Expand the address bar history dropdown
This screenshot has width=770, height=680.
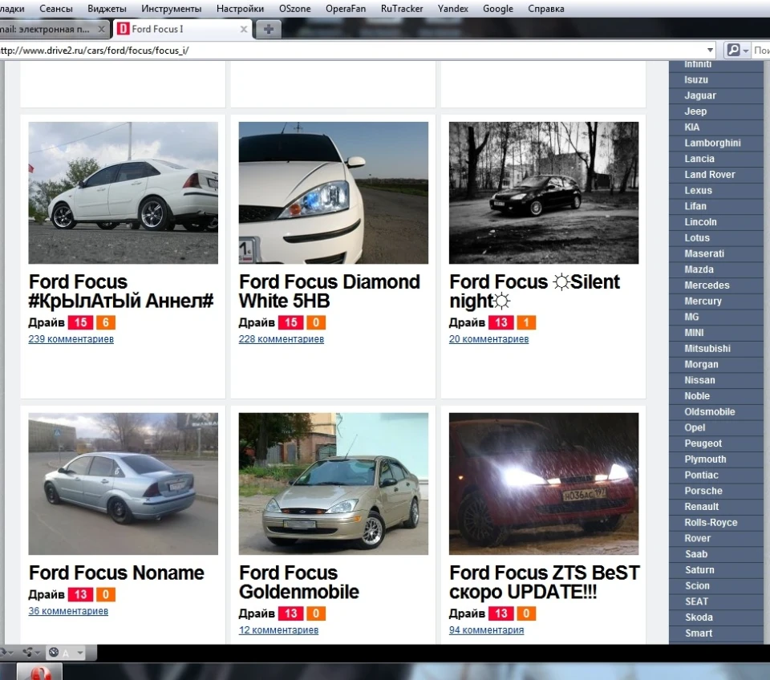point(710,50)
